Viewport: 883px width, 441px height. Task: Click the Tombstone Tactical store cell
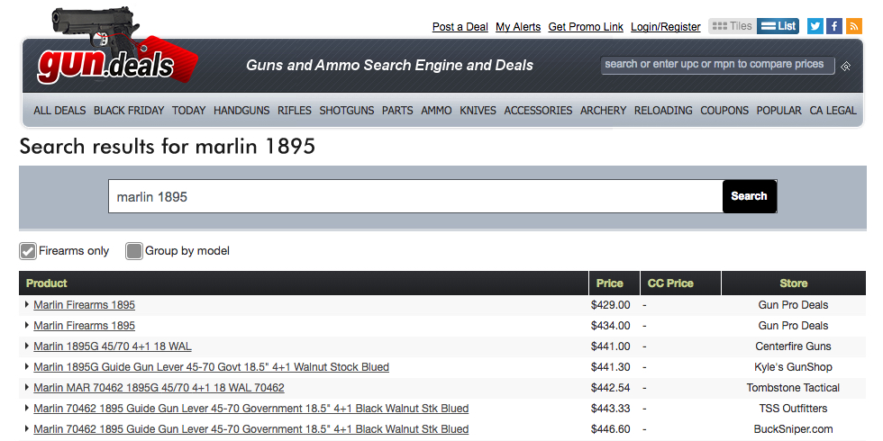(794, 388)
